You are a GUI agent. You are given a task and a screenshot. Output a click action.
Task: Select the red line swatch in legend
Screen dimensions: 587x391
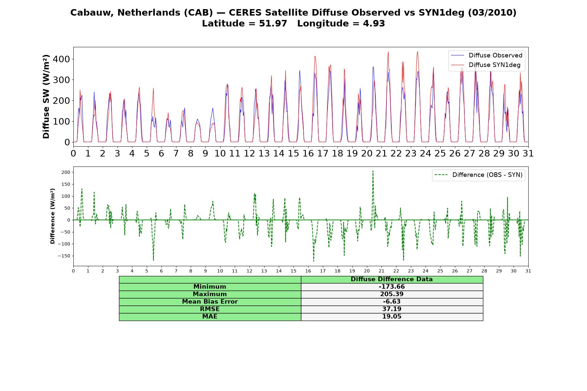tap(457, 65)
